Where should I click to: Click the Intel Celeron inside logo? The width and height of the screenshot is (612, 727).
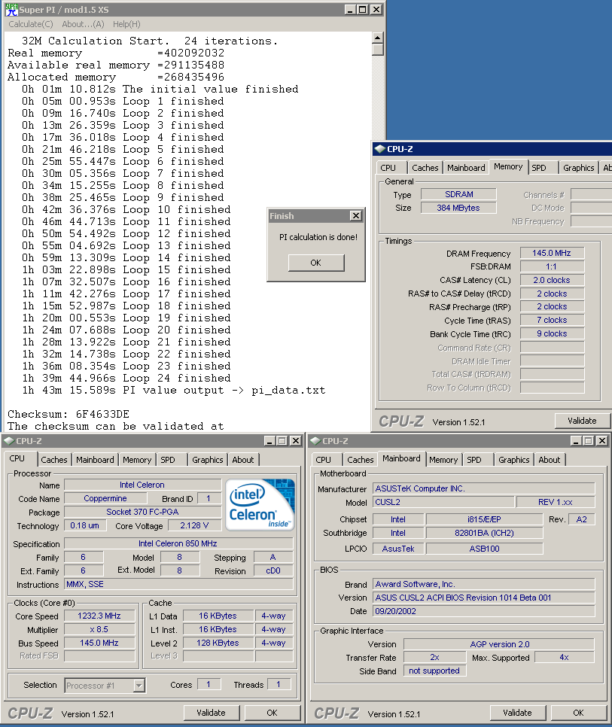tap(261, 503)
